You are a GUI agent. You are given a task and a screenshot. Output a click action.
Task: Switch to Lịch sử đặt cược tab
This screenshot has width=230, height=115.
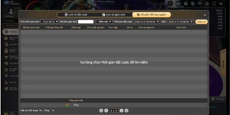(76, 15)
